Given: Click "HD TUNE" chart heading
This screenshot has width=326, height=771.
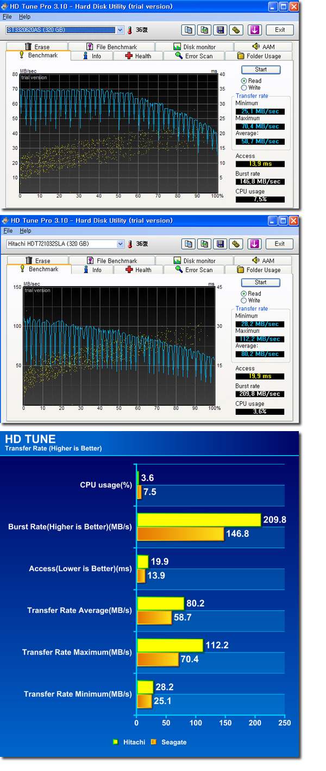Looking at the screenshot, I should coord(30,440).
